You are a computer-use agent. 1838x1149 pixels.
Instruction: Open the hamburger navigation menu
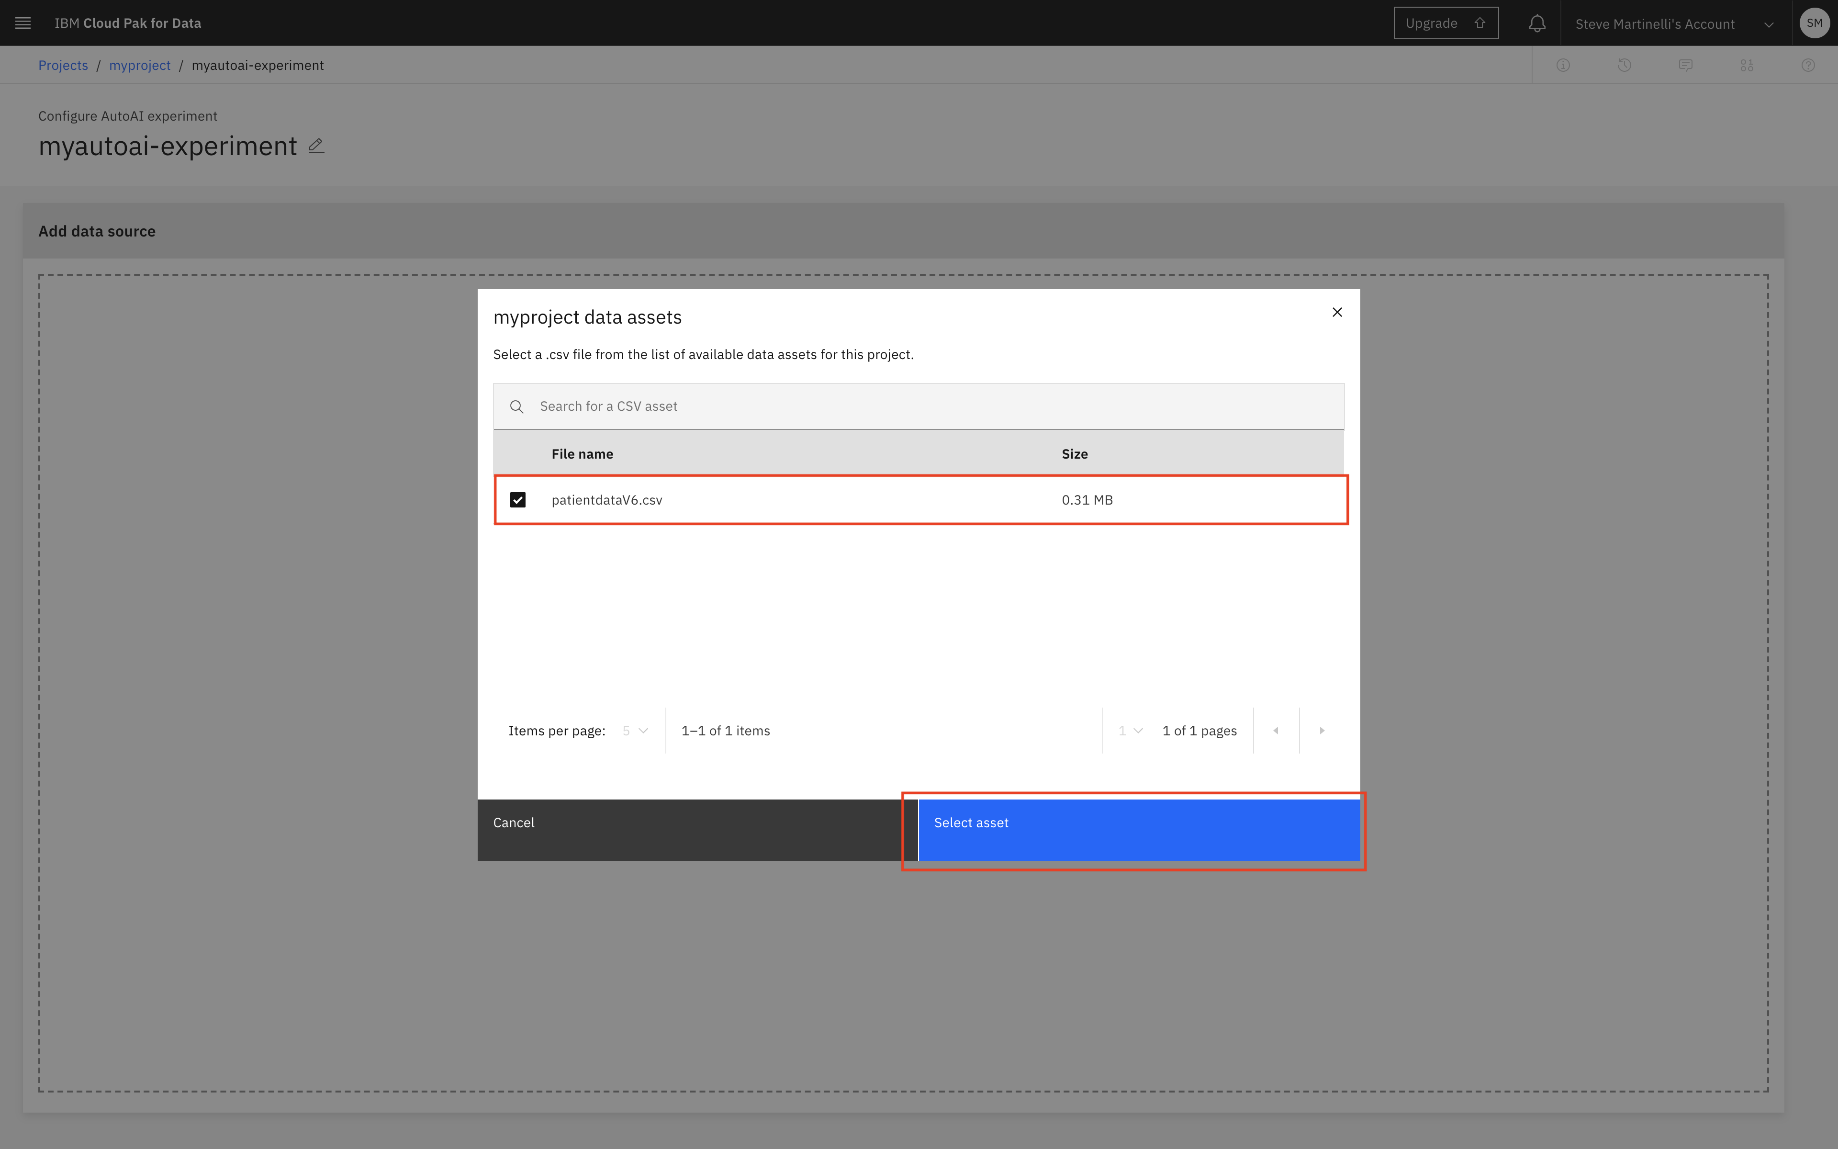point(23,23)
